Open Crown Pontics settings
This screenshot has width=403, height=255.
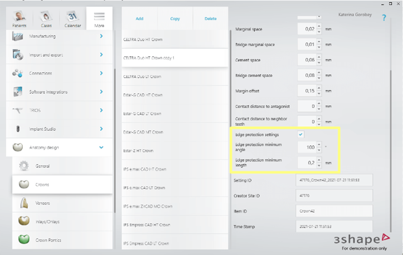[24, 240]
